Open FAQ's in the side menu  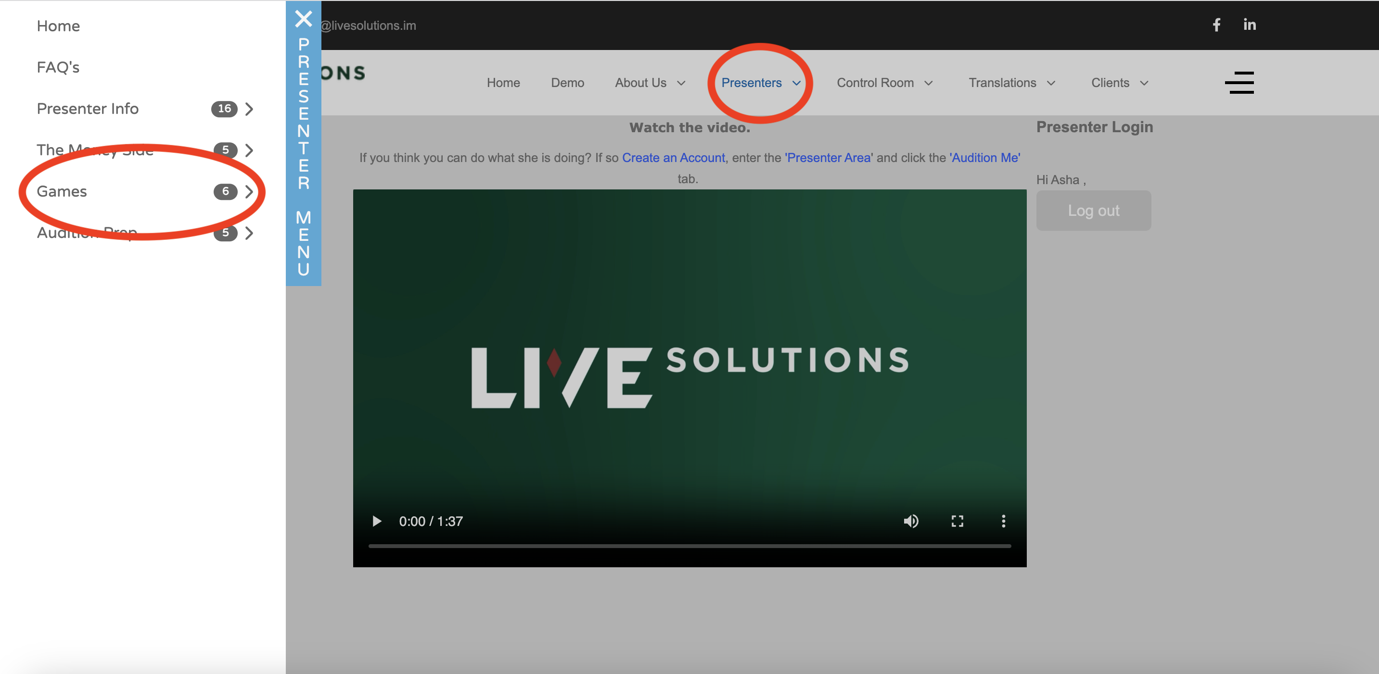click(58, 67)
